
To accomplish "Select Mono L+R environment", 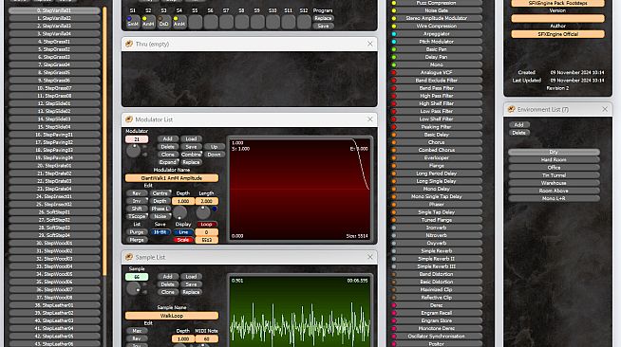I will point(554,198).
